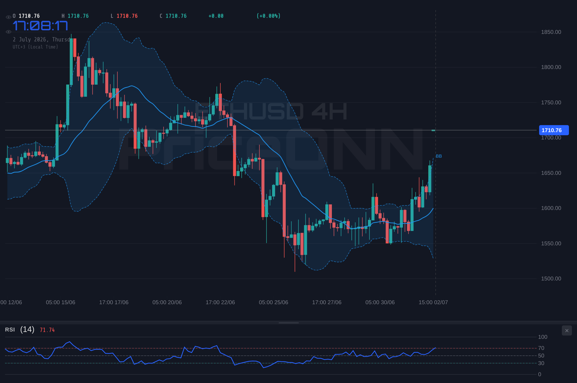This screenshot has width=577, height=383.
Task: Click the 1710.76 current price label
Action: (554, 130)
